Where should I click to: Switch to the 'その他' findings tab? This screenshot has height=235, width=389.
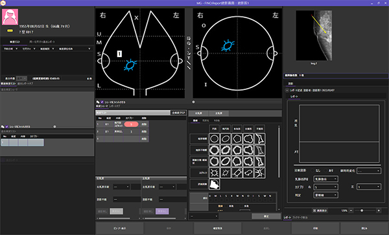[x=217, y=120]
